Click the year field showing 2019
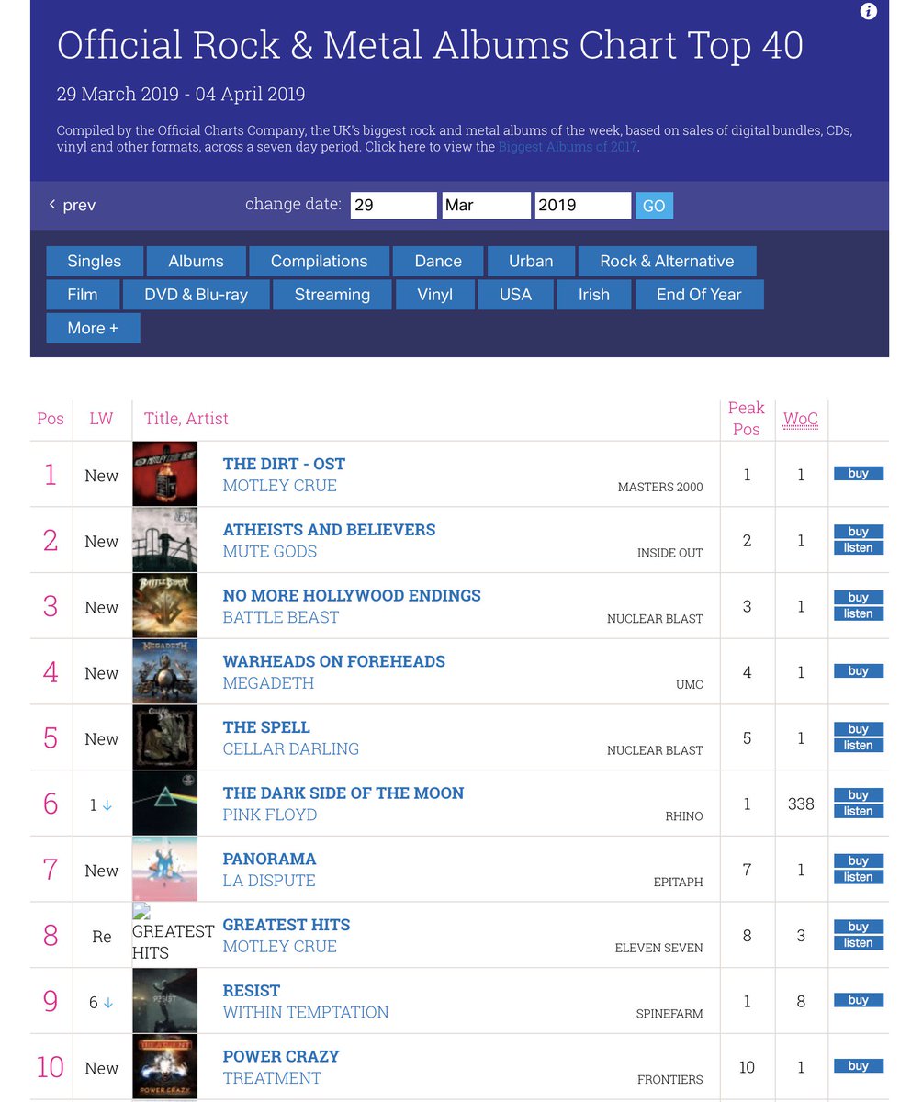 (x=583, y=205)
